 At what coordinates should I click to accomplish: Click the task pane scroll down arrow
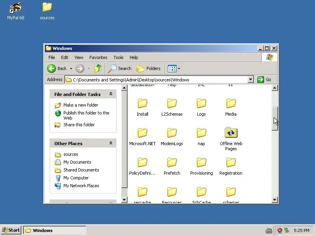coord(124,200)
